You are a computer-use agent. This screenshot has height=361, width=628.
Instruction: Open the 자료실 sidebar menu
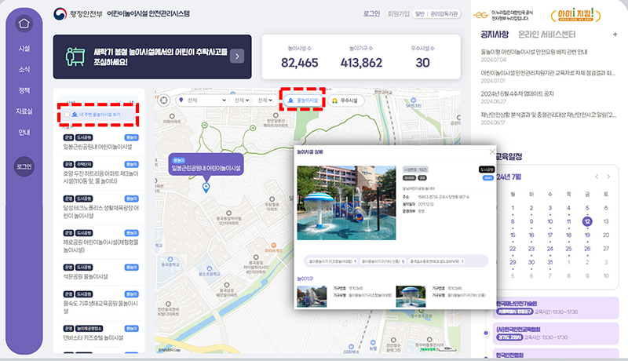pos(24,111)
